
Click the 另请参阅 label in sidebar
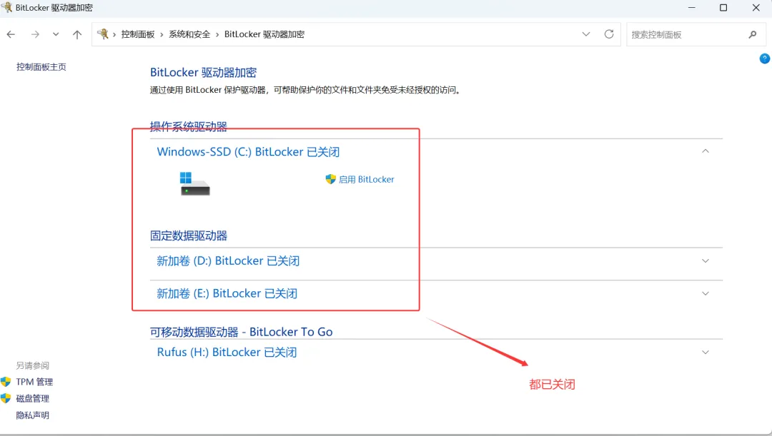[32, 365]
